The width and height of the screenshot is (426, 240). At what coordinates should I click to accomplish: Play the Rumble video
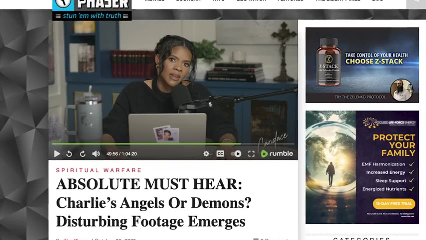tap(57, 154)
